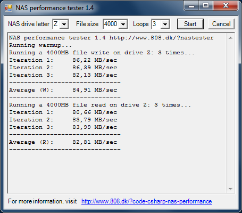Click the 'Loops' label

141,24
